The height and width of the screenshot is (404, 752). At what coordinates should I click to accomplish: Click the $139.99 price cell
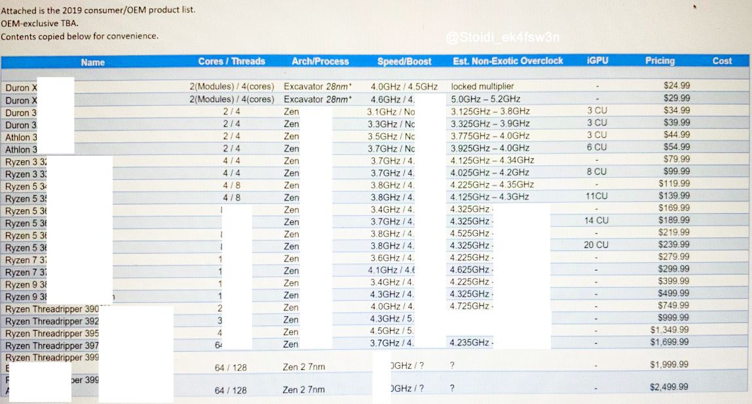point(674,195)
